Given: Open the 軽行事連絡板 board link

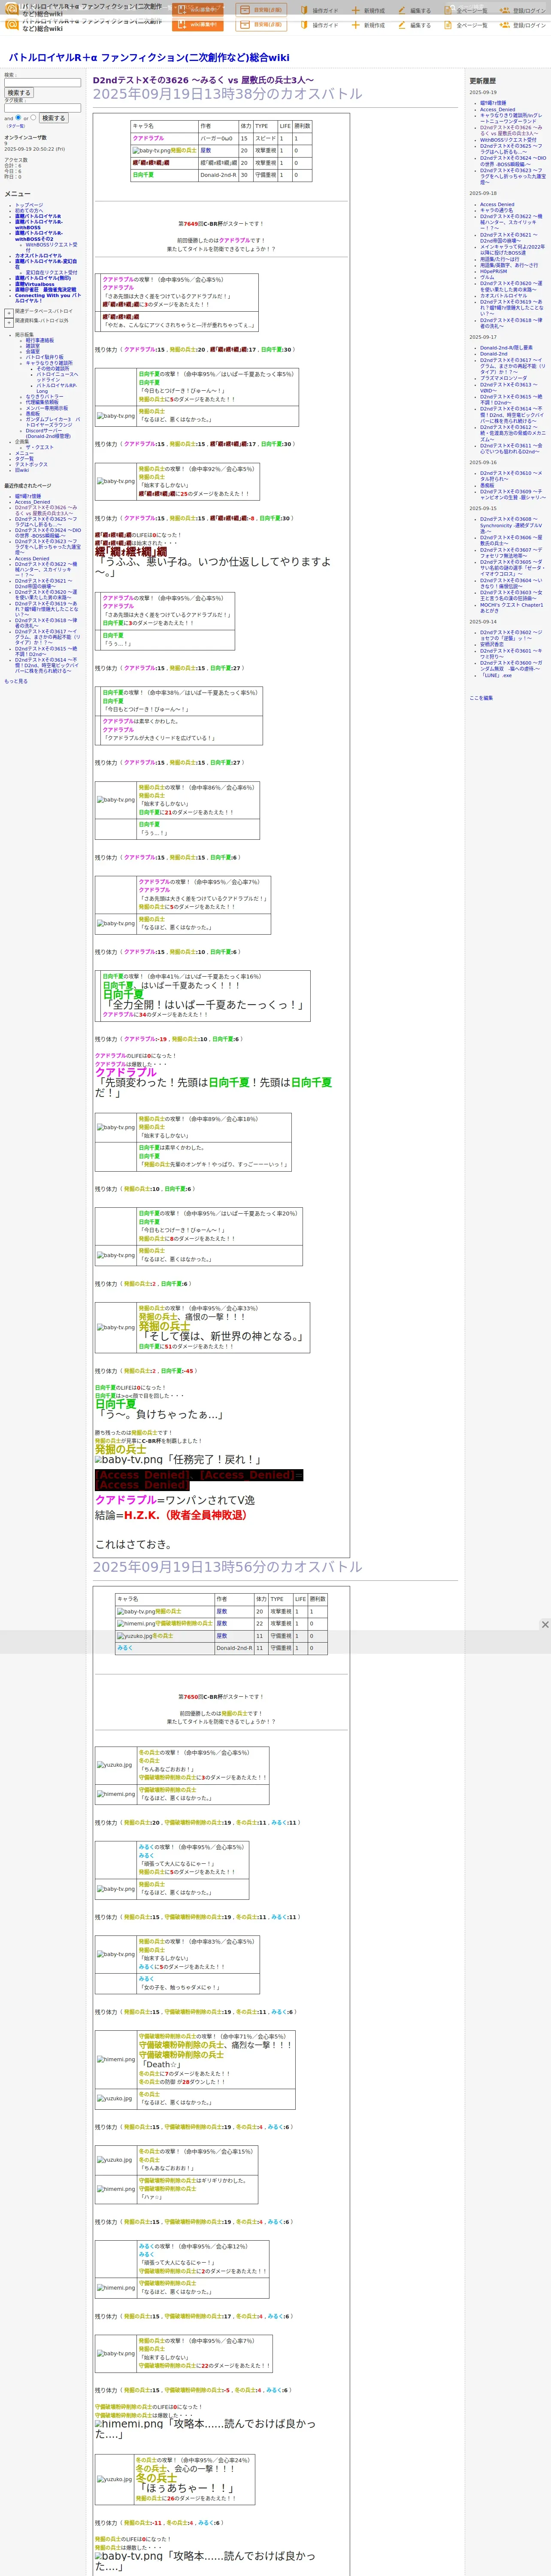Looking at the screenshot, I should (x=40, y=340).
